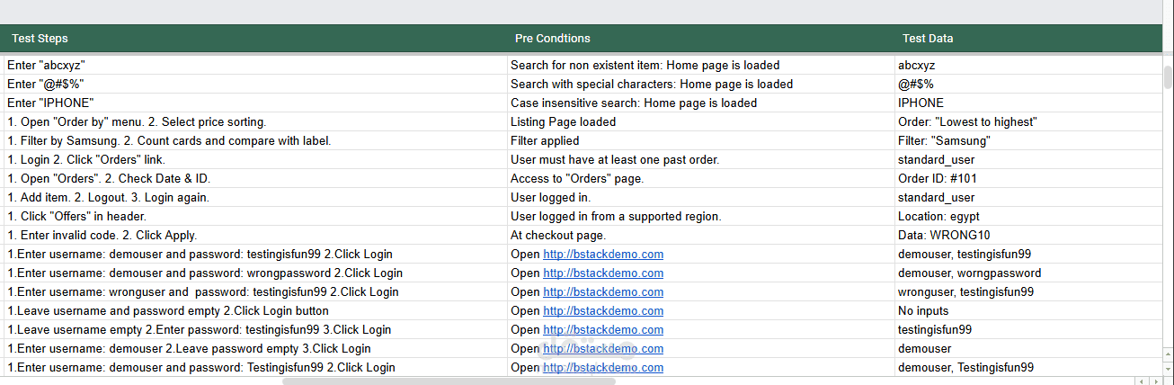Open bstackdemo link in the "No inputs" row
Image resolution: width=1174 pixels, height=385 pixels.
tap(603, 311)
